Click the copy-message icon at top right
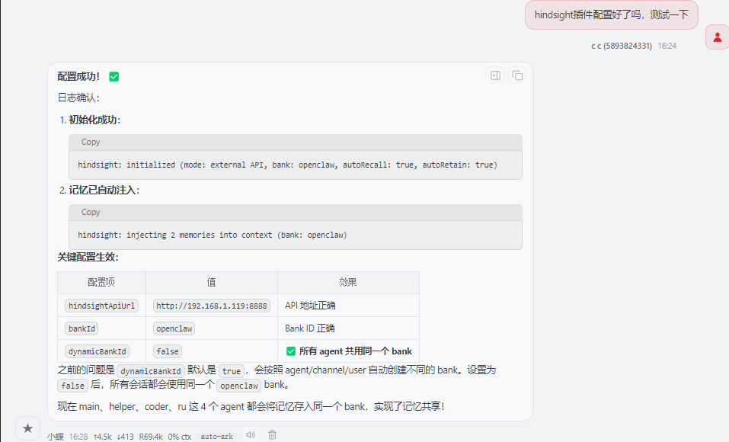This screenshot has width=729, height=442. point(516,75)
